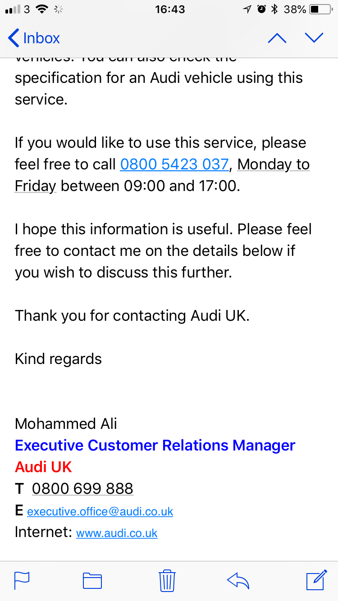Call the 0800 5423 037 phone link

pyautogui.click(x=174, y=164)
